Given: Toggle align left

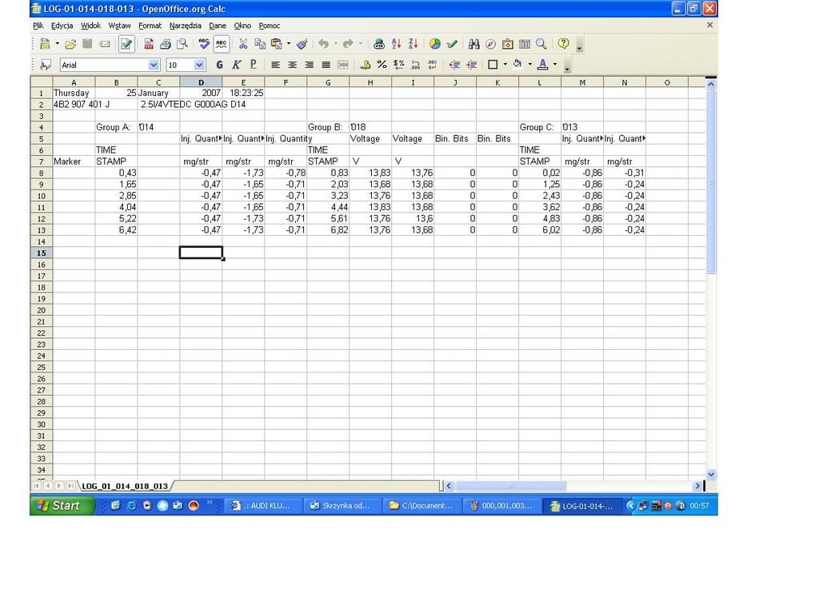Looking at the screenshot, I should click(x=275, y=65).
